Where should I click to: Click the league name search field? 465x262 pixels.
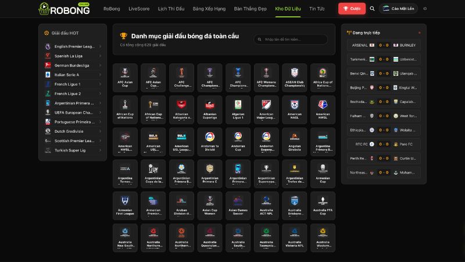click(x=291, y=39)
